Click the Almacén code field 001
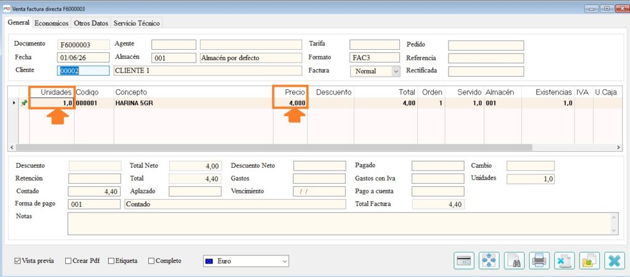This screenshot has height=277, width=630. click(173, 58)
